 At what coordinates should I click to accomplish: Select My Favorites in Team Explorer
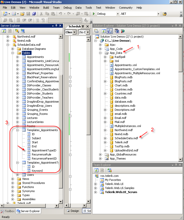click(x=113, y=180)
